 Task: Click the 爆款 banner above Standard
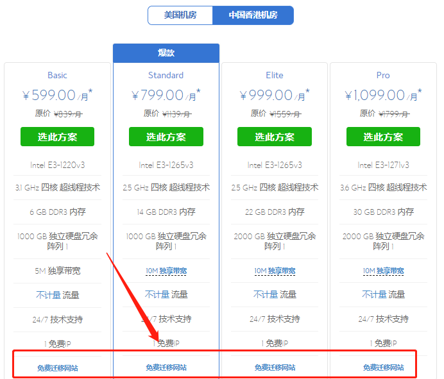click(166, 53)
